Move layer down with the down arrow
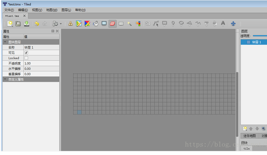267x155 pixels. click(x=257, y=129)
